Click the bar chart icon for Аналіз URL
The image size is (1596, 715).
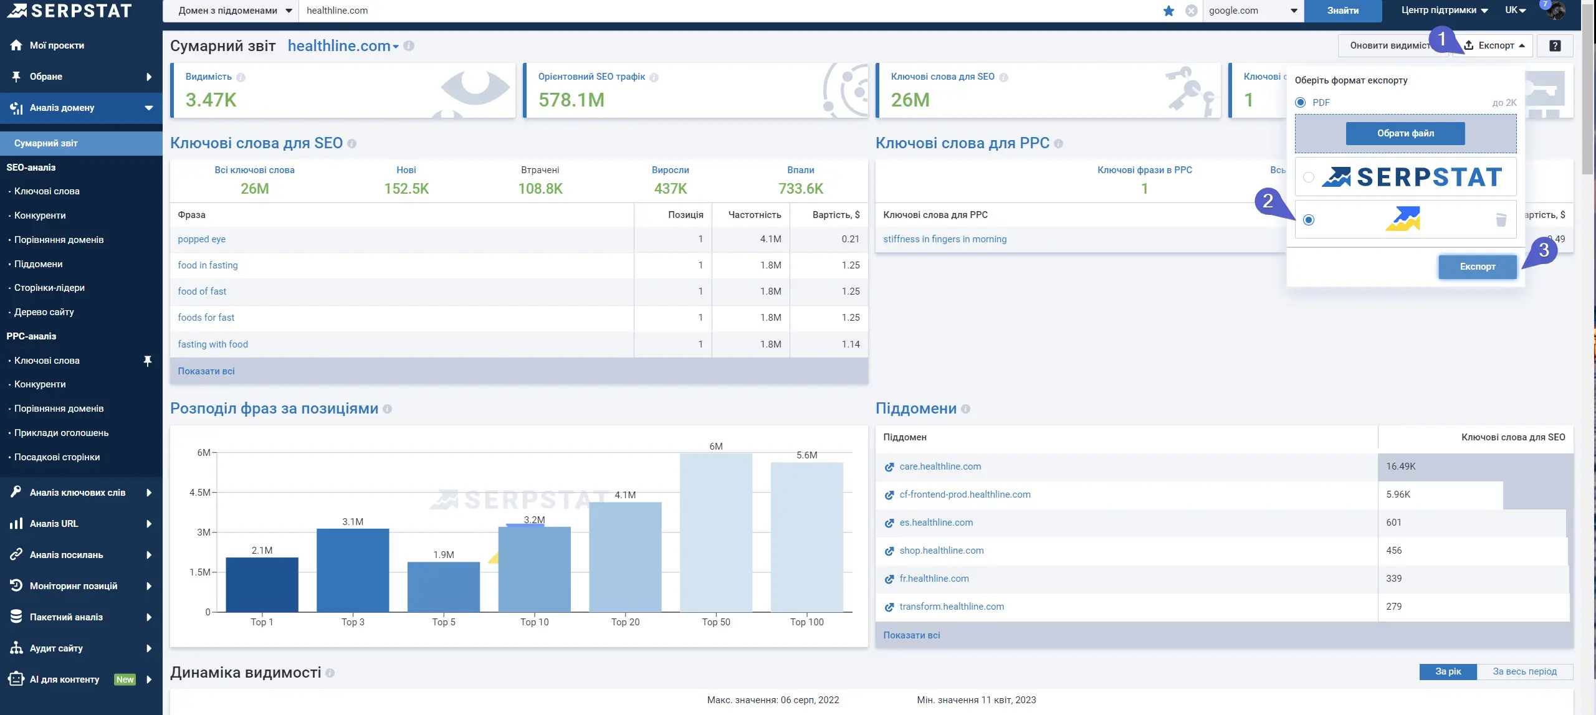click(16, 523)
